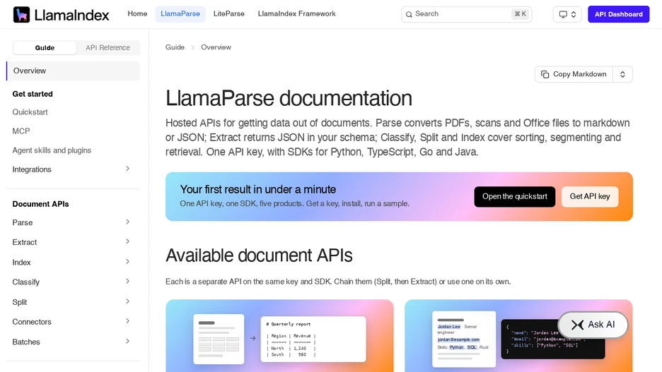Click the Copy Markdown button
Screen dimensions: 662x372
pos(574,74)
